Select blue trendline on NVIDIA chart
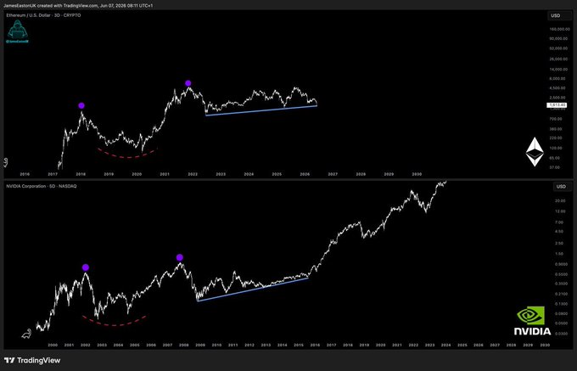 (253, 289)
